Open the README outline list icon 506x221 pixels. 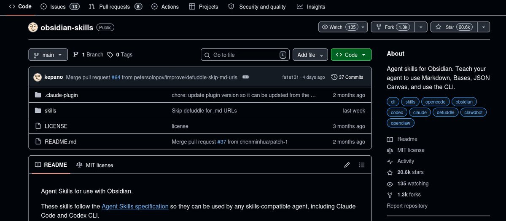point(361,165)
